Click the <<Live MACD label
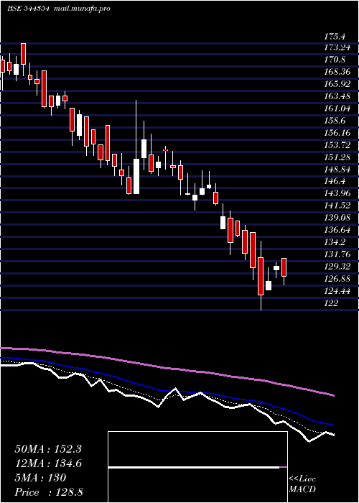The height and width of the screenshot is (503, 359). coord(302,484)
